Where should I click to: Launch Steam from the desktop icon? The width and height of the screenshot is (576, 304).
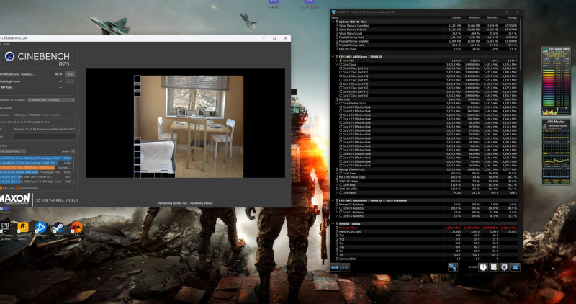pos(58,228)
